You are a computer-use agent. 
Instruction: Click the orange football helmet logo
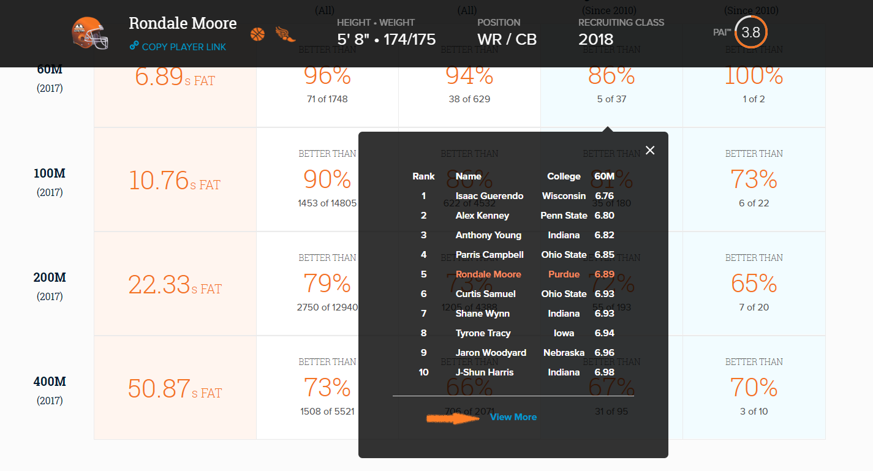pyautogui.click(x=89, y=33)
